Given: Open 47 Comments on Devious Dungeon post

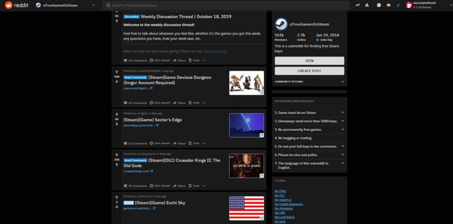Looking at the screenshot, I should pyautogui.click(x=135, y=103).
